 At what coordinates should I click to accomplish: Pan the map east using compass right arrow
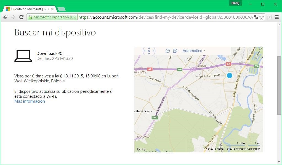(x=153, y=51)
